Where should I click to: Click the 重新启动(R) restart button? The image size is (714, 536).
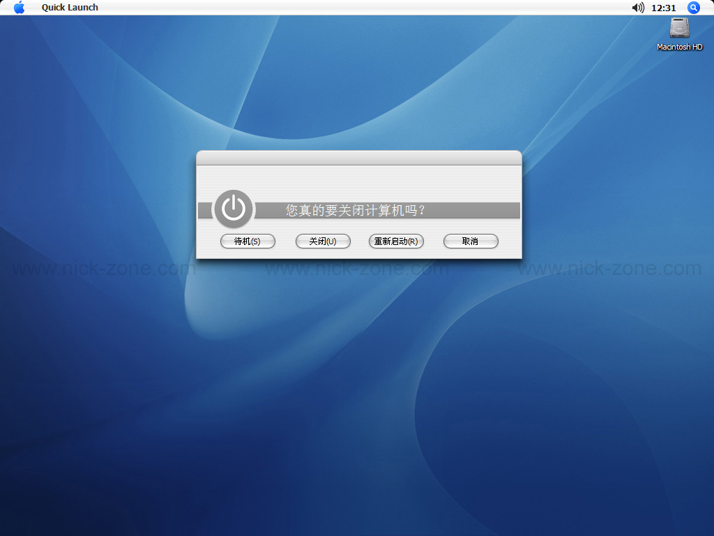[x=396, y=241]
